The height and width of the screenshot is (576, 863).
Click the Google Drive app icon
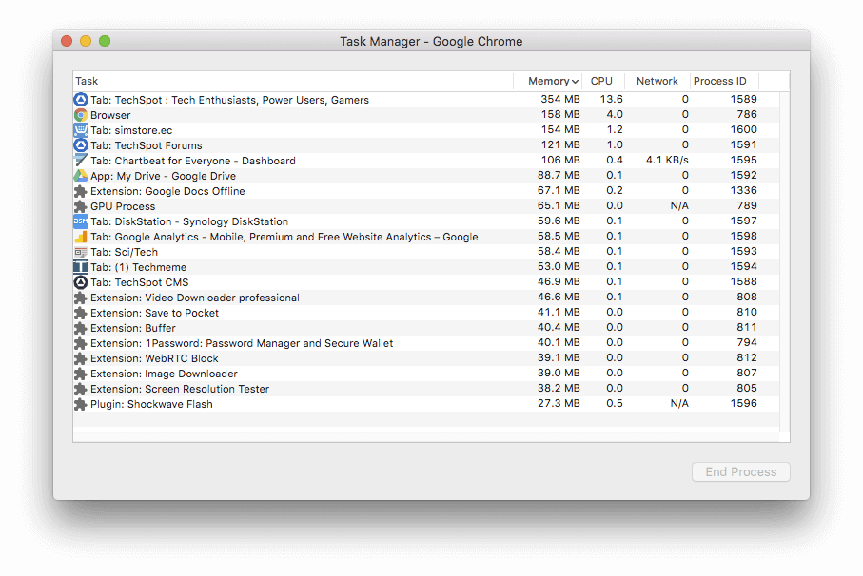[81, 176]
